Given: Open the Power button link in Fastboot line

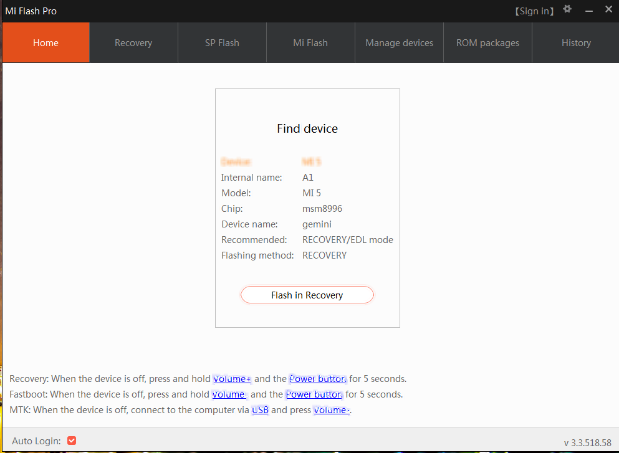Looking at the screenshot, I should pos(314,394).
